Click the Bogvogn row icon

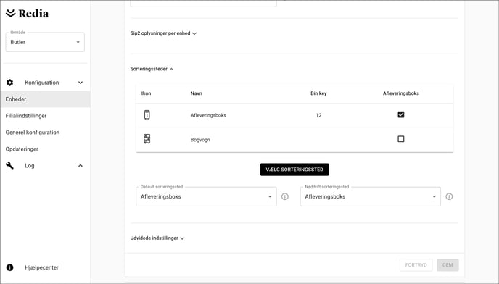[147, 139]
